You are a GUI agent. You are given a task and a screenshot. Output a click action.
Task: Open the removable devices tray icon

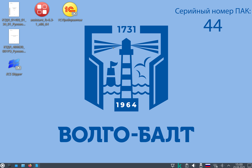[x=201, y=165]
